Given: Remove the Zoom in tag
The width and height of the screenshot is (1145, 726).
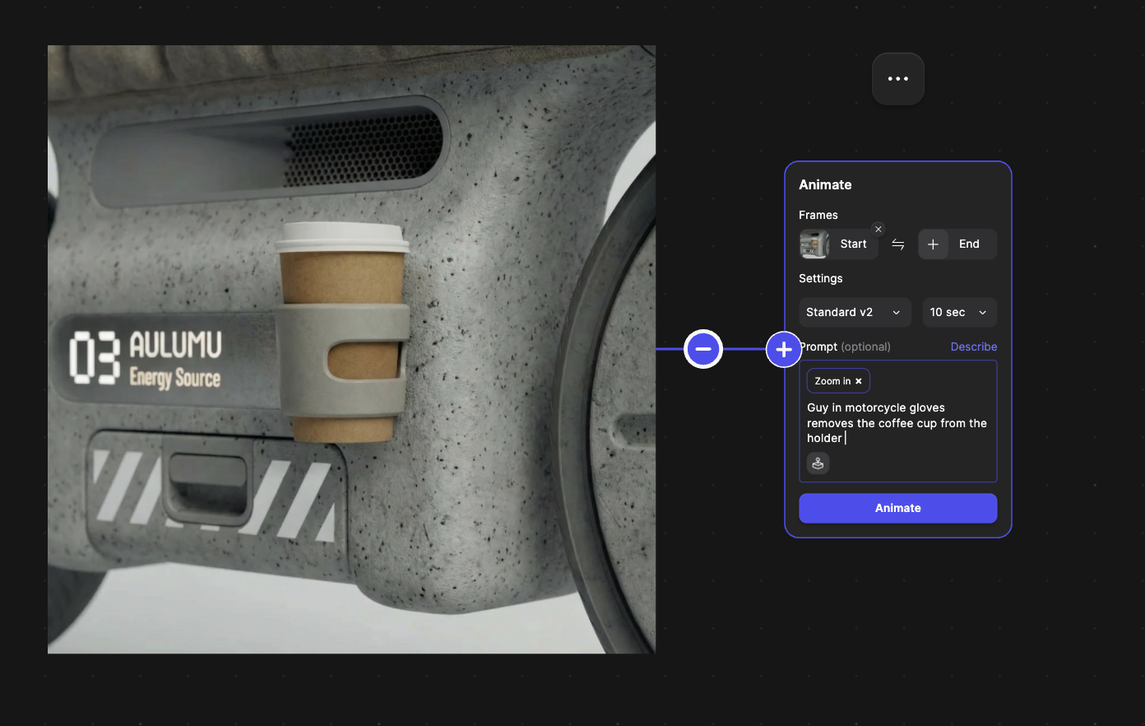Looking at the screenshot, I should [859, 381].
